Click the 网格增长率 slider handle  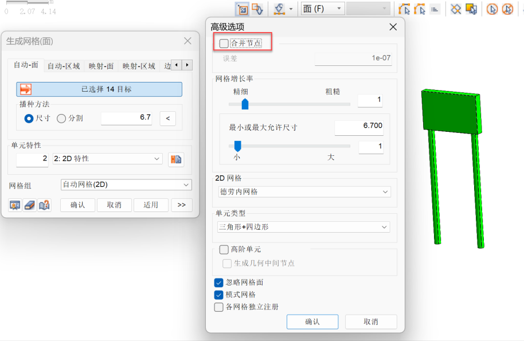(245, 104)
